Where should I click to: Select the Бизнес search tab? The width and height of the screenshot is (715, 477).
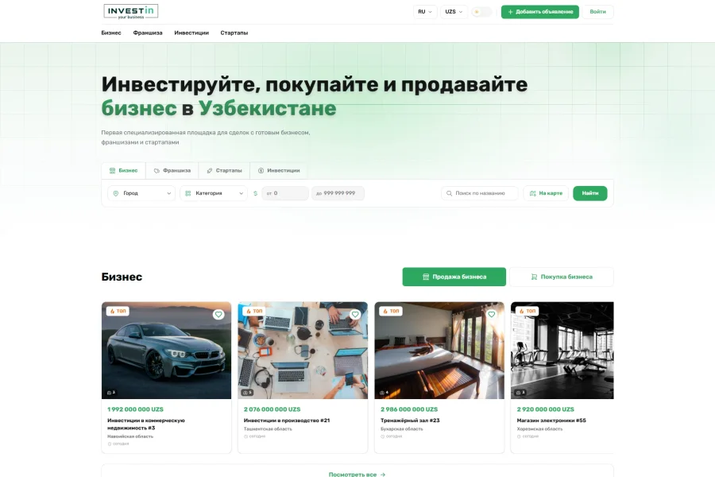124,170
